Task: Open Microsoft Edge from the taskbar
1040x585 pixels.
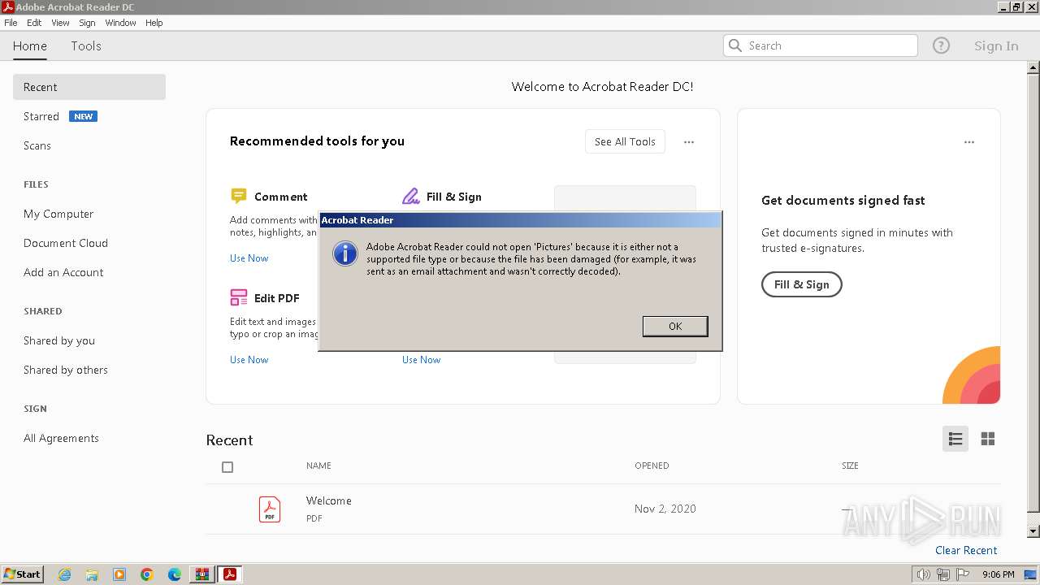Action: 175,574
